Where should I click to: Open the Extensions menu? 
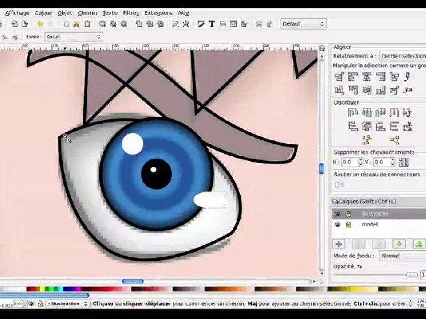[158, 13]
